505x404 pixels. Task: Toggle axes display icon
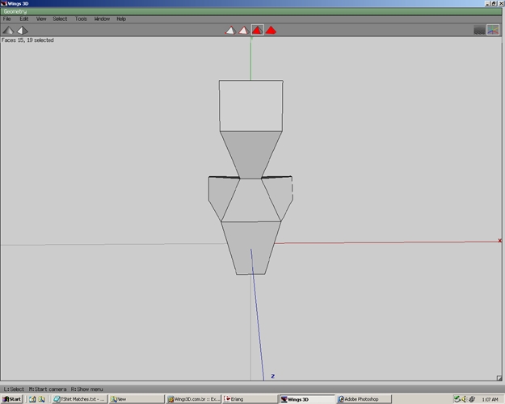tap(493, 30)
